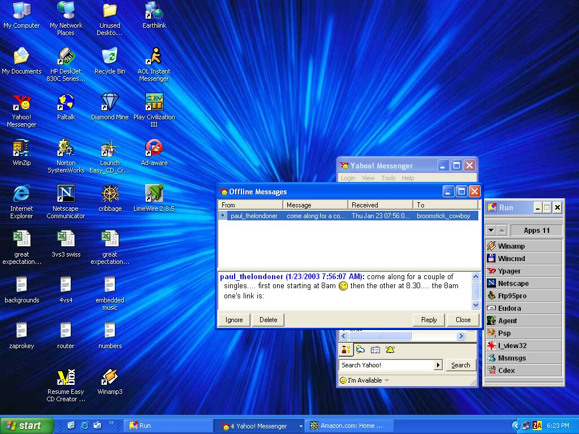The width and height of the screenshot is (579, 434).
Task: Expand the Quick Launch overflow chevron
Action: (111, 423)
